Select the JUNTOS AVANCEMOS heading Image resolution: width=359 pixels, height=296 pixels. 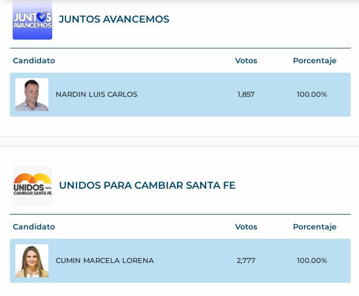tap(114, 19)
